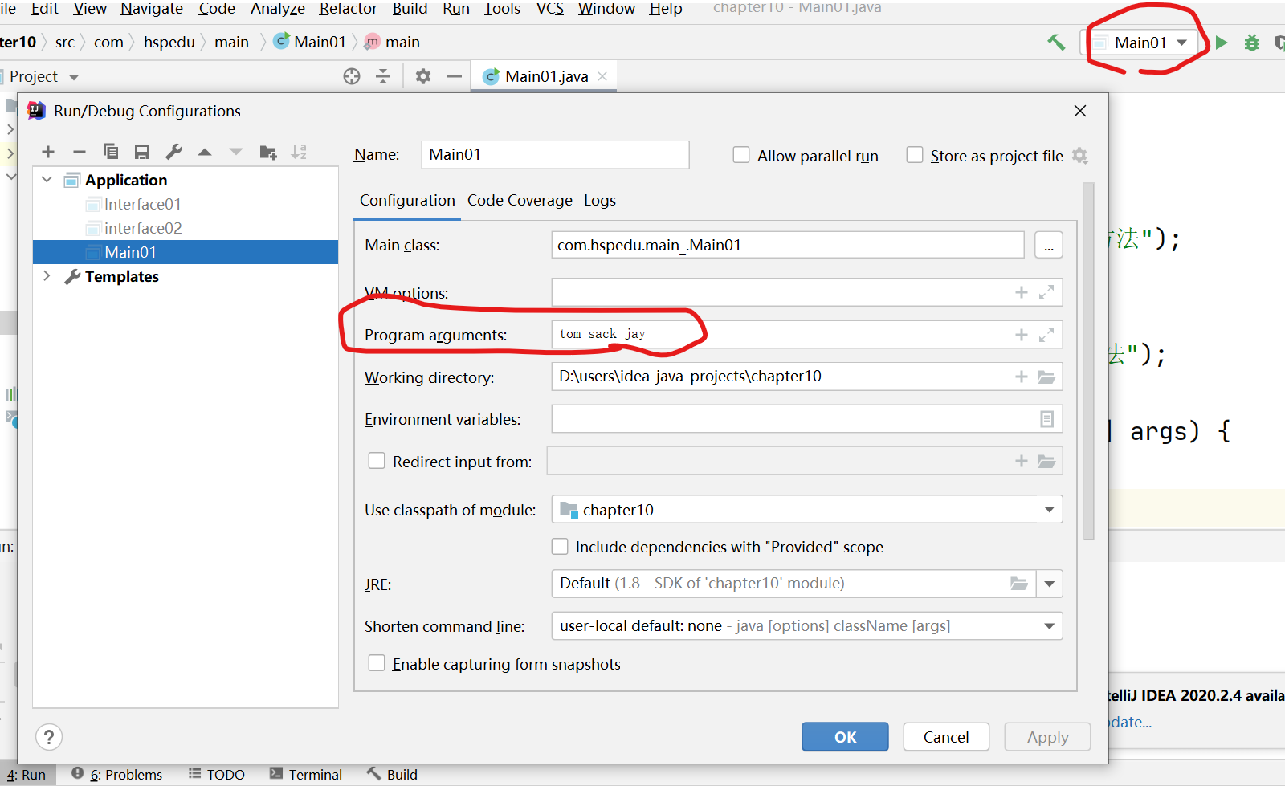Click the Remove Configuration minus icon
Viewport: 1285px width, 786px height.
[x=79, y=152]
